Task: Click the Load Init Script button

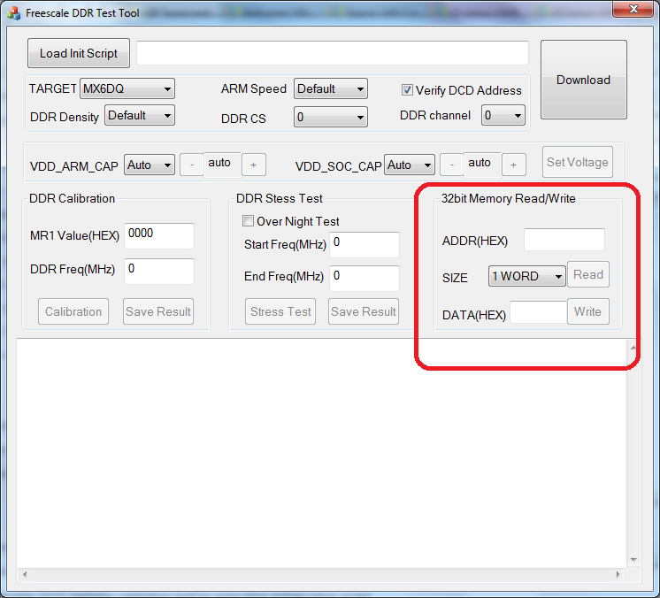Action: point(78,53)
